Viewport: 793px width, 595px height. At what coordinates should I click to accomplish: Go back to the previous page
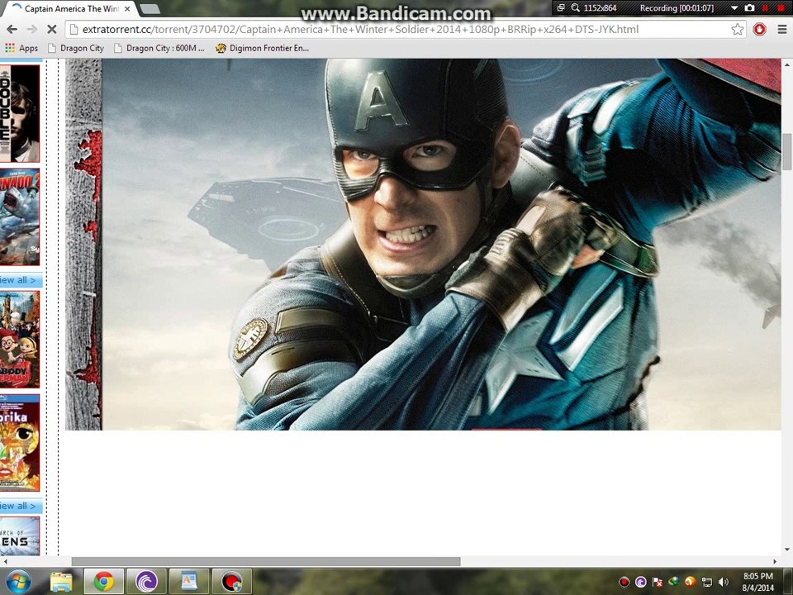[12, 30]
